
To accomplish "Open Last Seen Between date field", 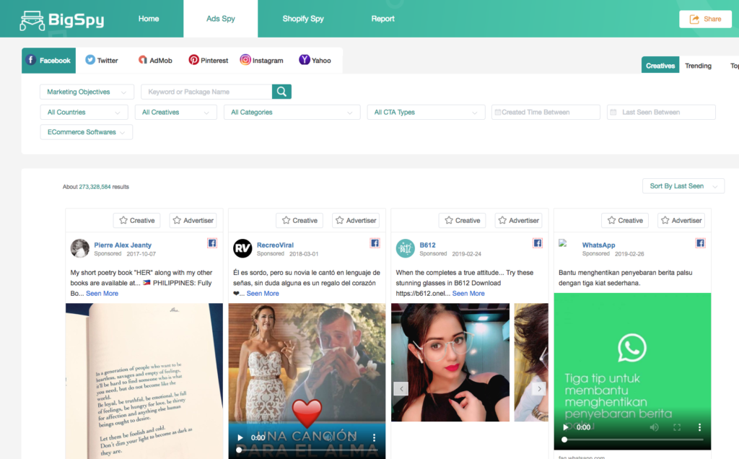I will click(661, 112).
